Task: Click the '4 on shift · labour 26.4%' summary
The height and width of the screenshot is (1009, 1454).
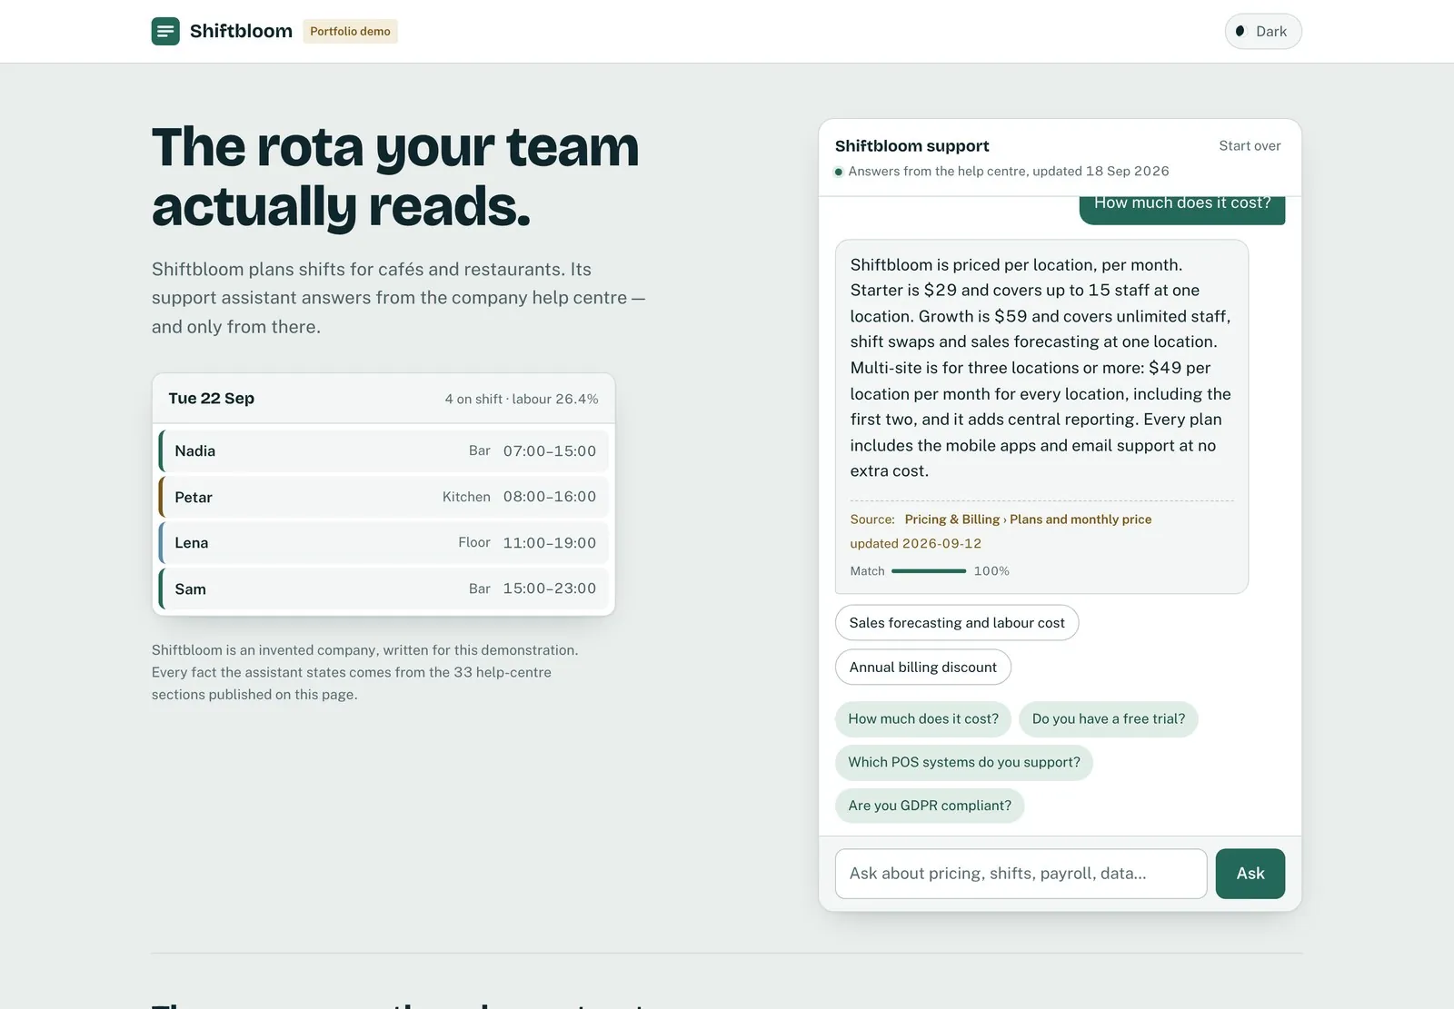Action: (x=522, y=400)
